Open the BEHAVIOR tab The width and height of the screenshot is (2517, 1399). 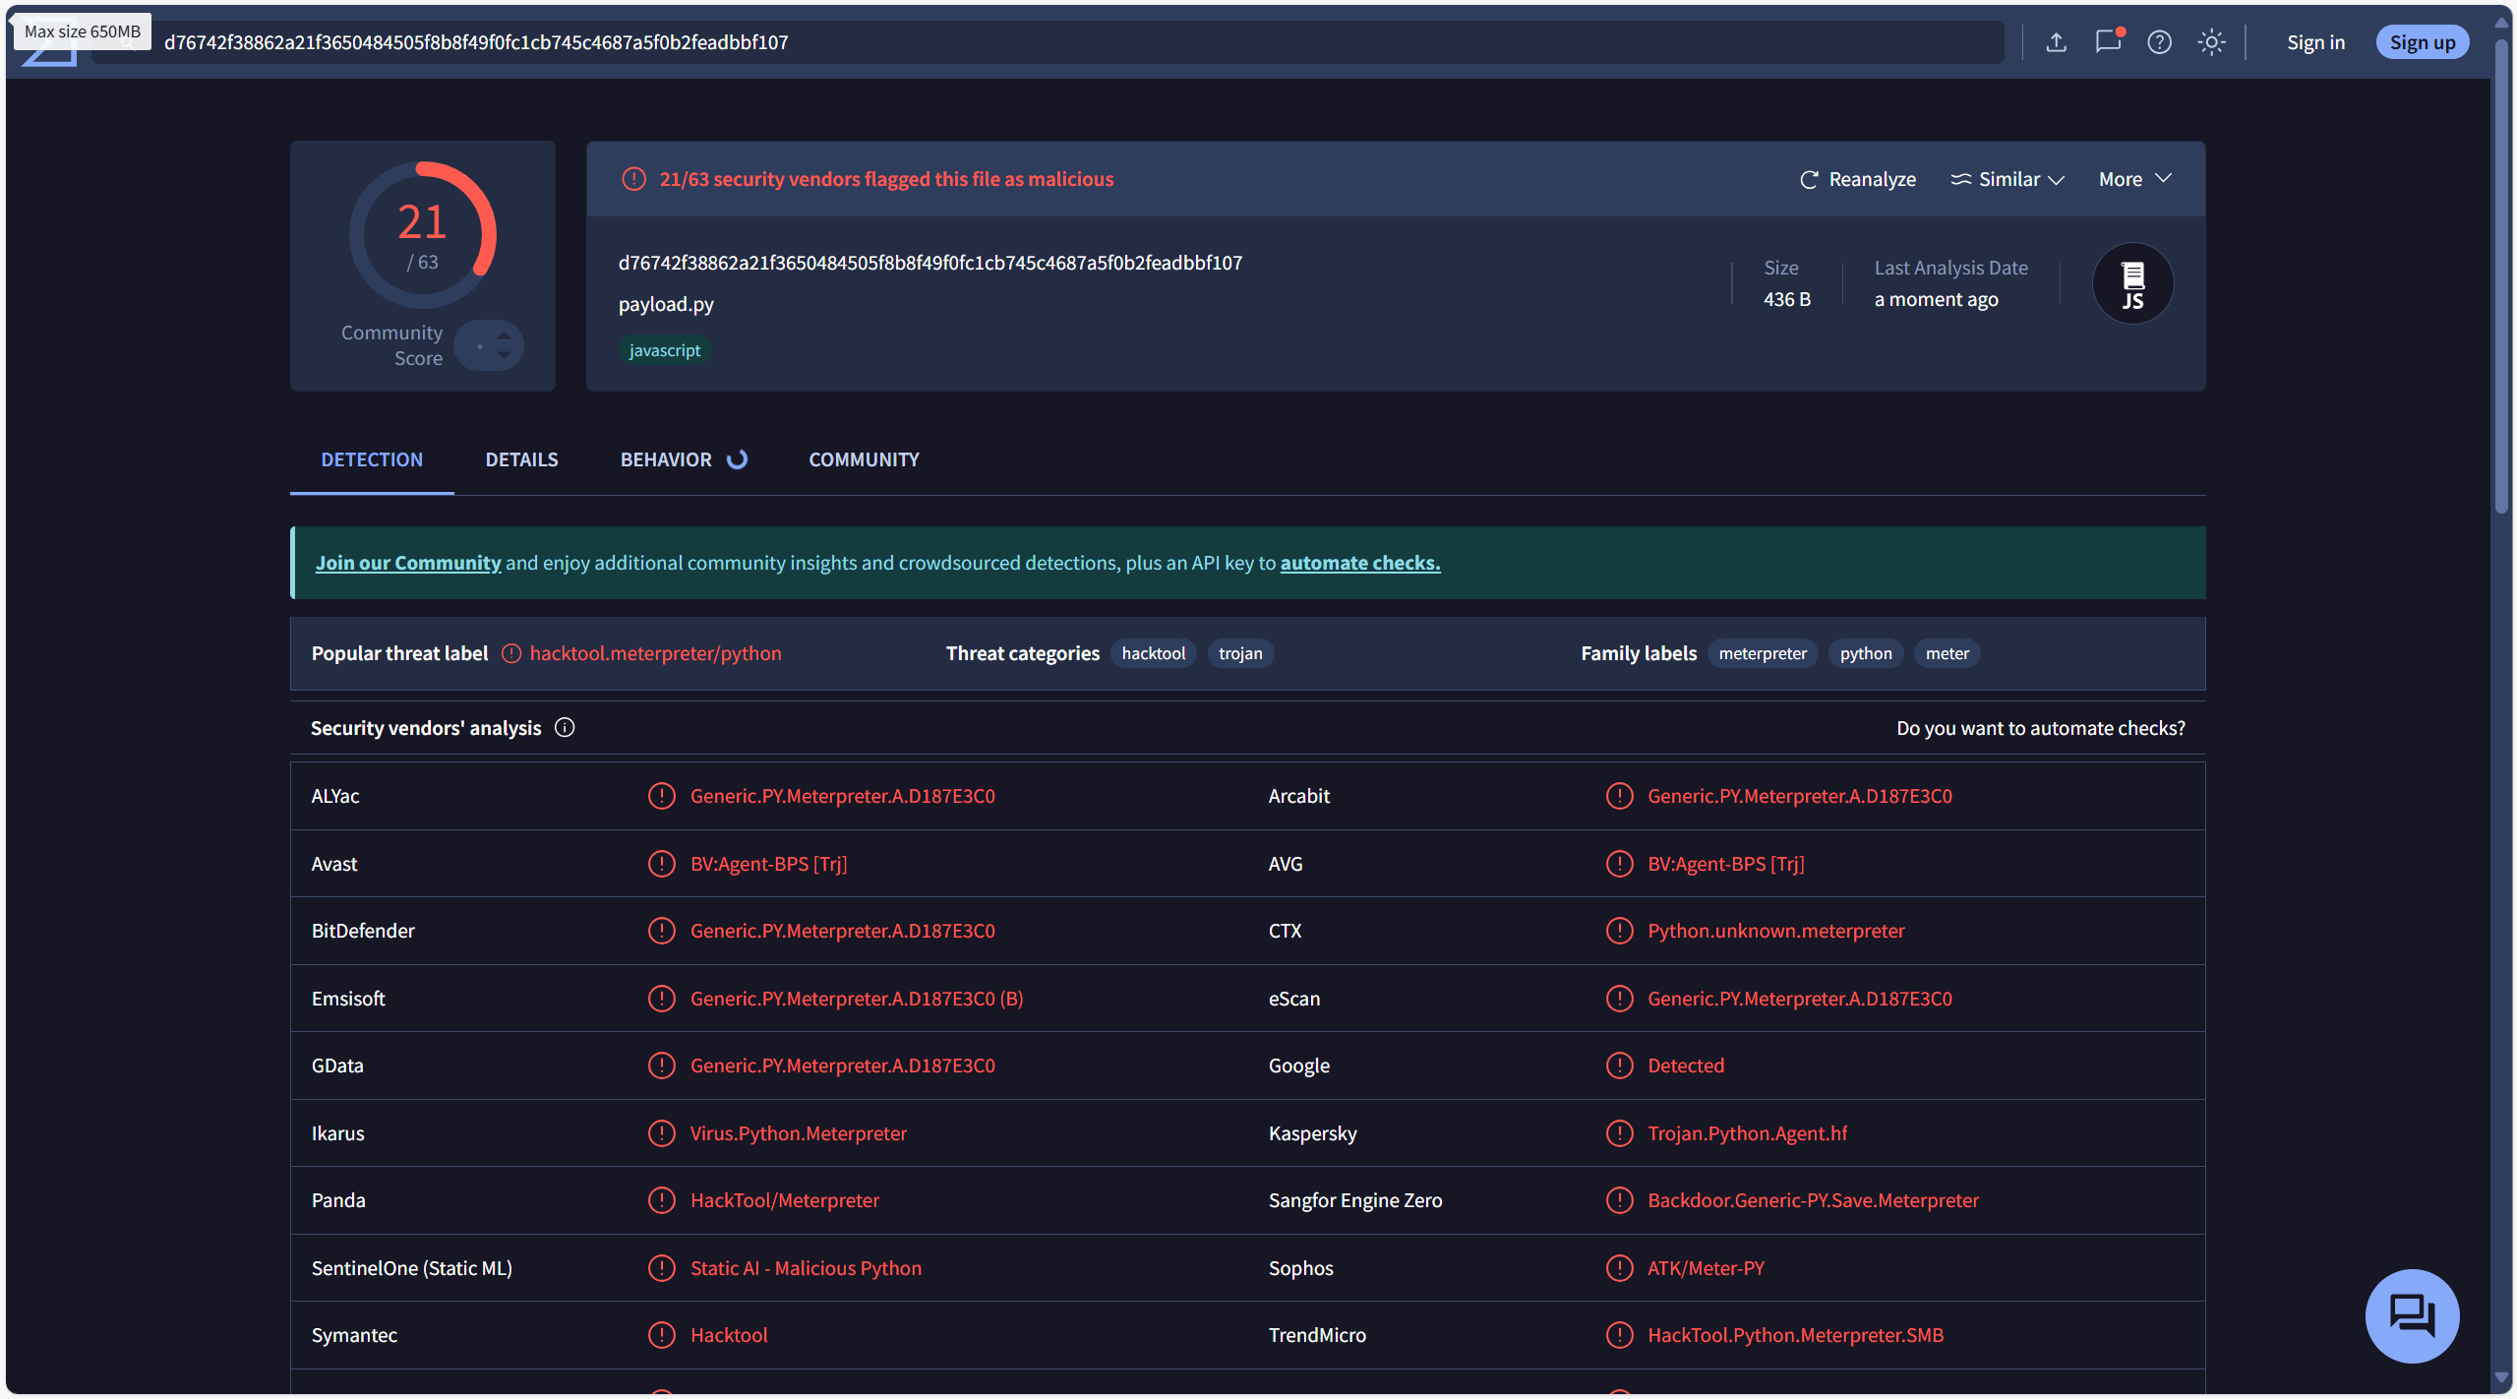coord(666,459)
